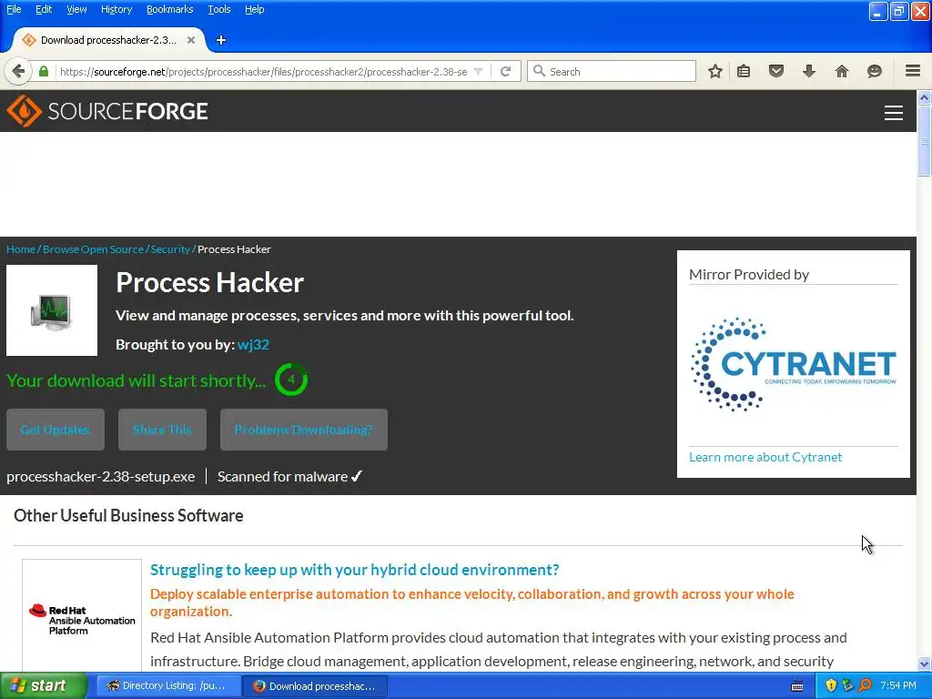Click the orange magnifier tray icon
The image size is (932, 699).
[x=865, y=685]
